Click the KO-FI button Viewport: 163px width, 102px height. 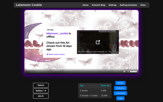pyautogui.click(x=41, y=96)
